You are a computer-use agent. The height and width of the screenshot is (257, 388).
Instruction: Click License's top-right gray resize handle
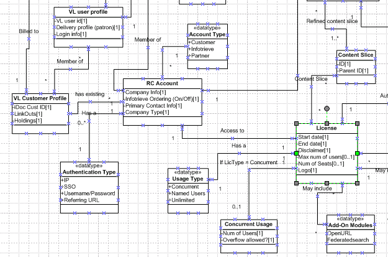(x=358, y=123)
